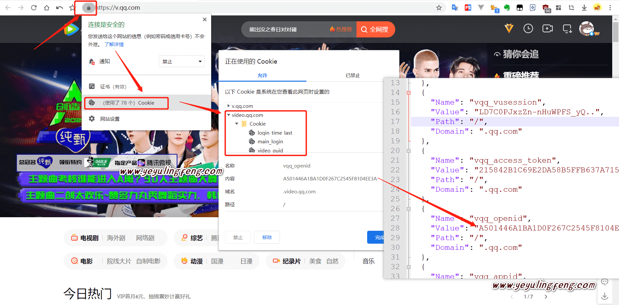This screenshot has width=619, height=305.
Task: Open the Evernote elephant extension
Action: coord(507,7)
